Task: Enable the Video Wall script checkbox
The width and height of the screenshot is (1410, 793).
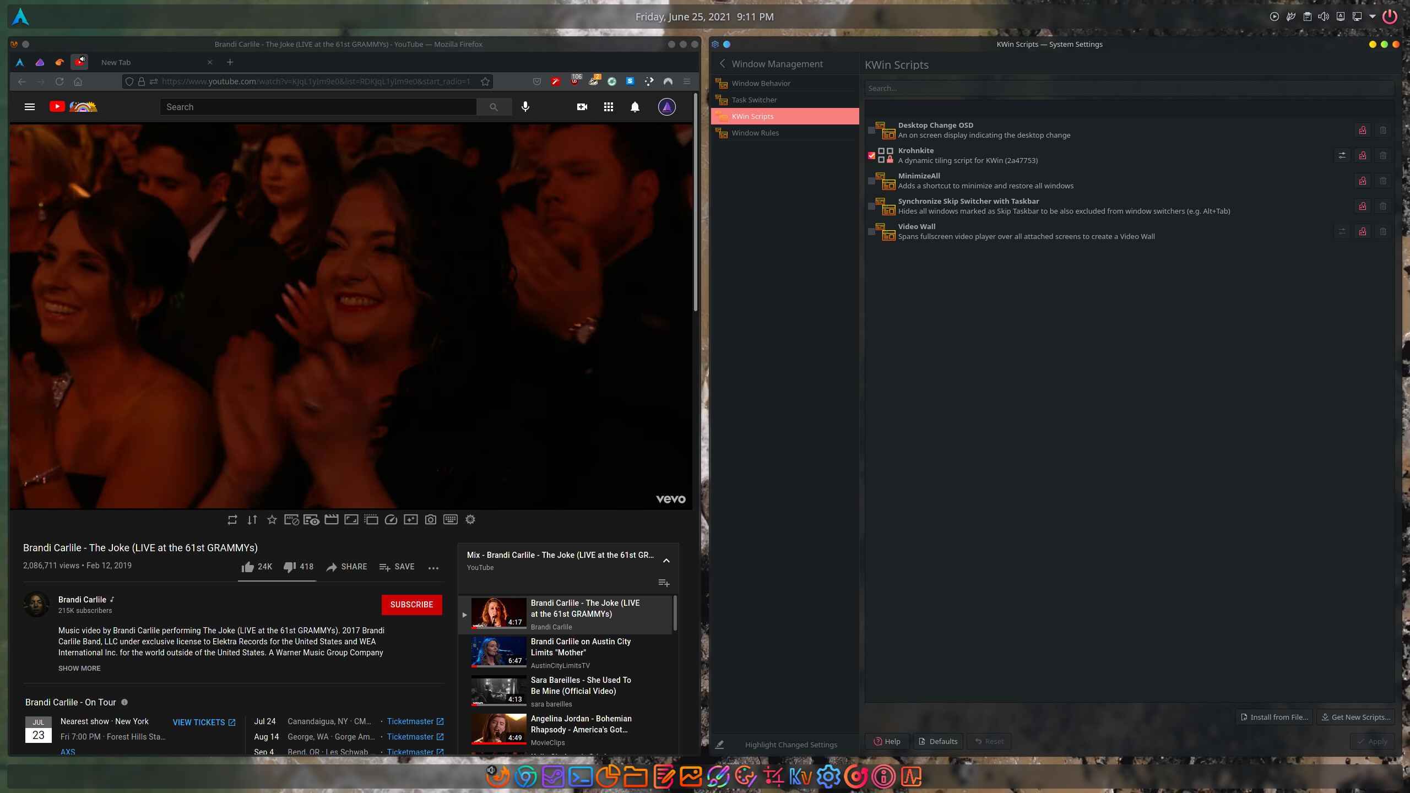Action: [871, 232]
